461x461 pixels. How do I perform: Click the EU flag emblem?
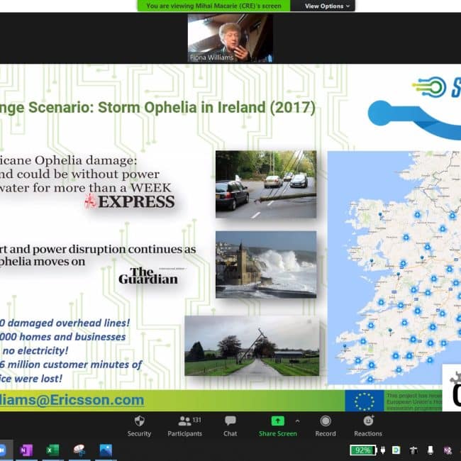365,401
